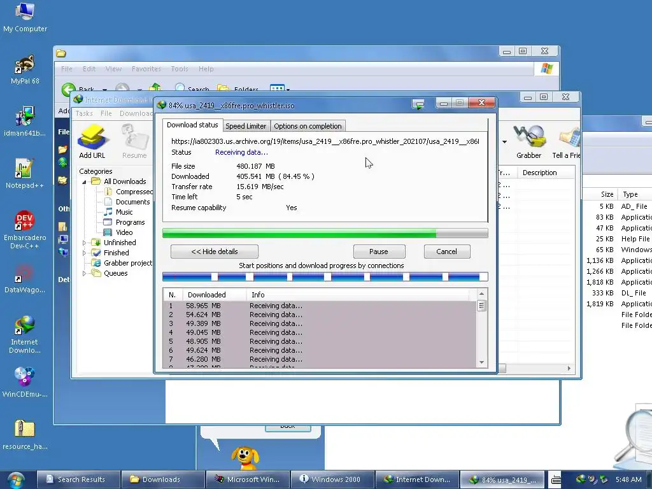Expand Queues category
Viewport: 652px width, 489px height.
pos(85,273)
